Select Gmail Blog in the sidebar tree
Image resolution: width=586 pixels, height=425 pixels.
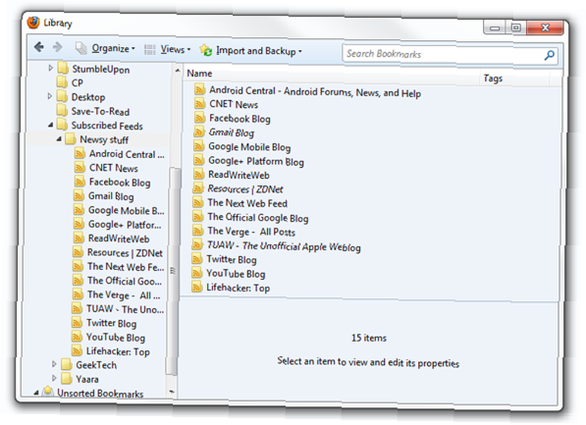click(111, 196)
